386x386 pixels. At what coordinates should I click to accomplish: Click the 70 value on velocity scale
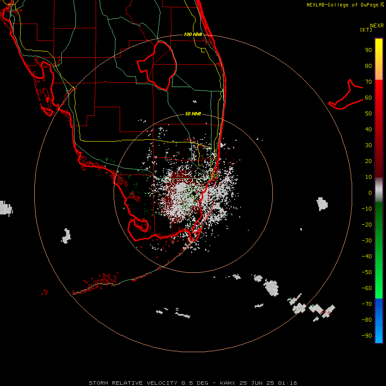(x=368, y=82)
